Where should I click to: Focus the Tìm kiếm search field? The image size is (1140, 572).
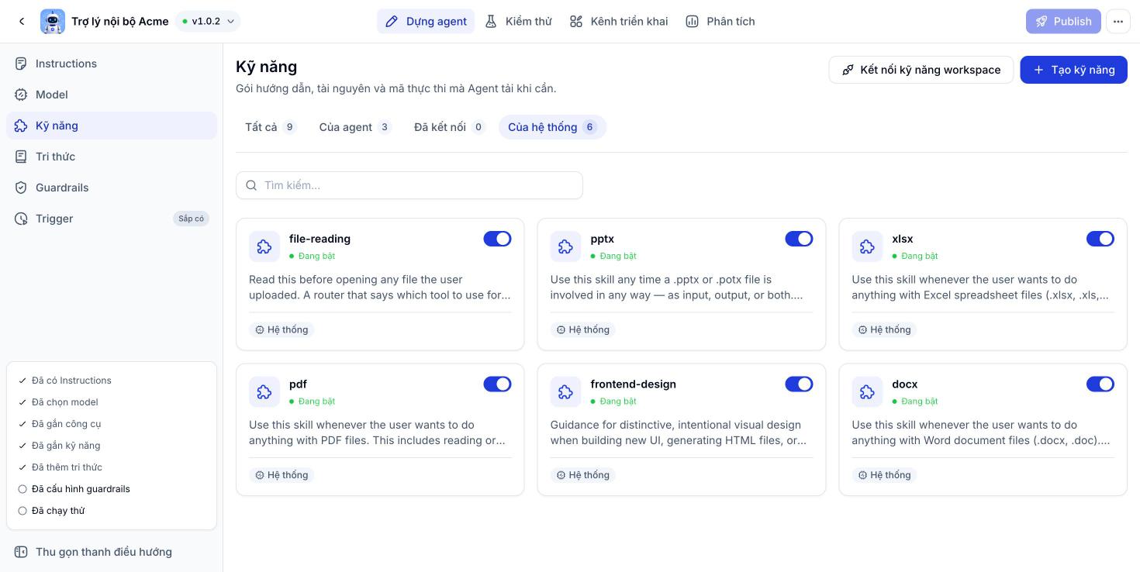[409, 185]
